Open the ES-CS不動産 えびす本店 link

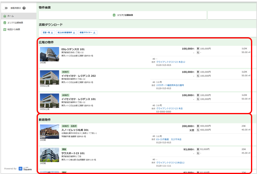169,139
